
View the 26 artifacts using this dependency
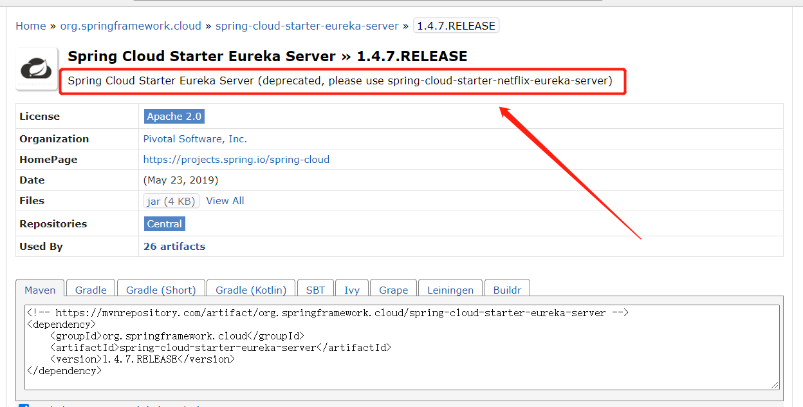click(x=174, y=246)
